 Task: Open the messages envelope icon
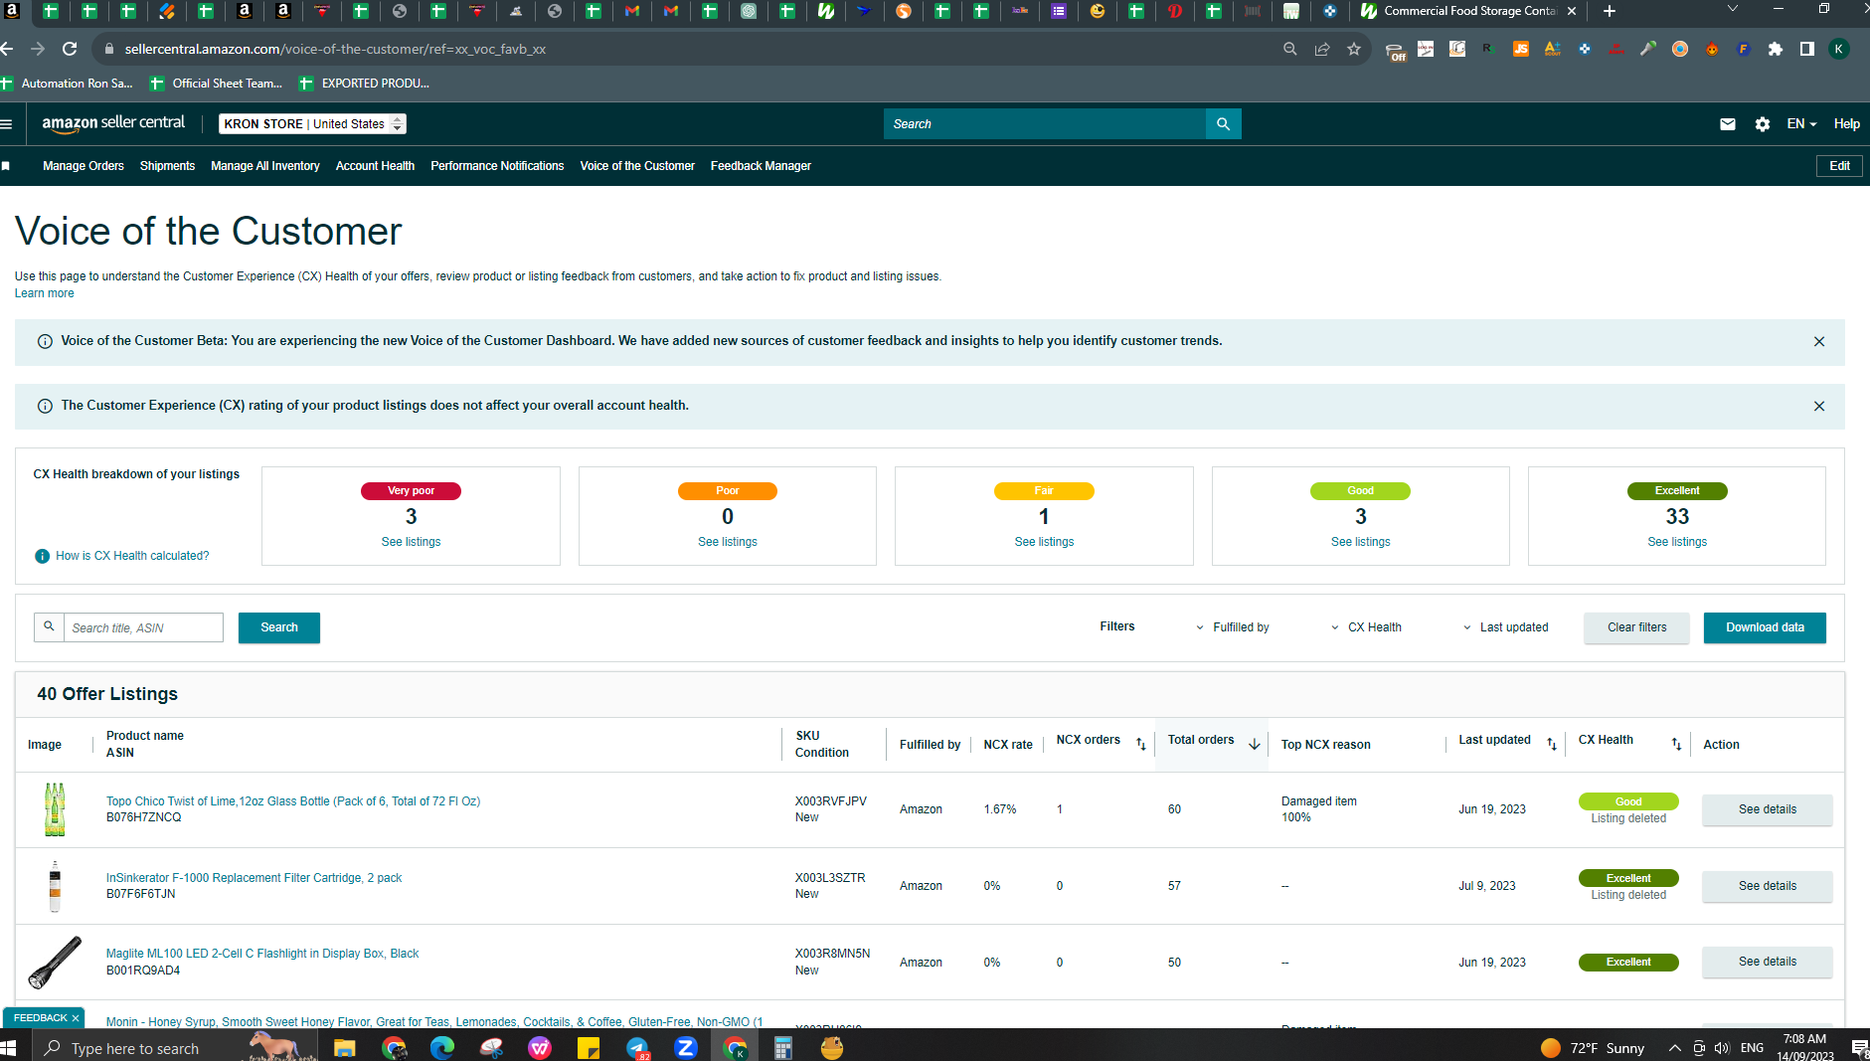click(1728, 124)
